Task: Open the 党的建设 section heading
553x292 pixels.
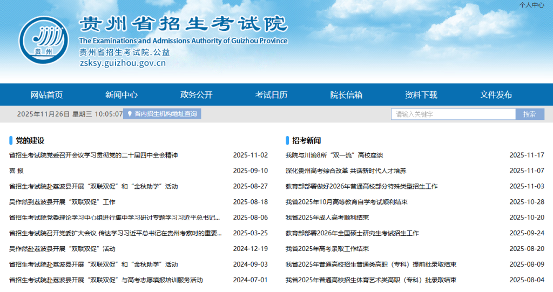Action: coord(30,140)
